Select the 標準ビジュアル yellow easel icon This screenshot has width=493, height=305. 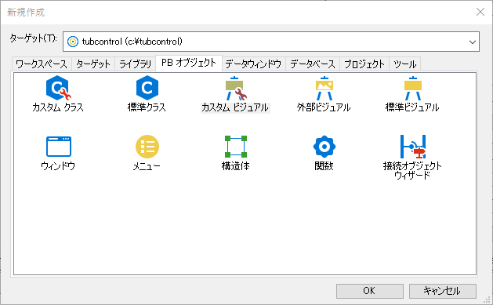pyautogui.click(x=412, y=89)
